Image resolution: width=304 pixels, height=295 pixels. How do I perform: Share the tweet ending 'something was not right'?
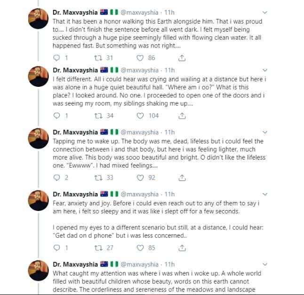tap(182, 58)
